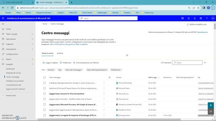The height and width of the screenshot is (121, 216).
Task: Click Sincronizzazione con Planner button
Action: [x=86, y=63]
